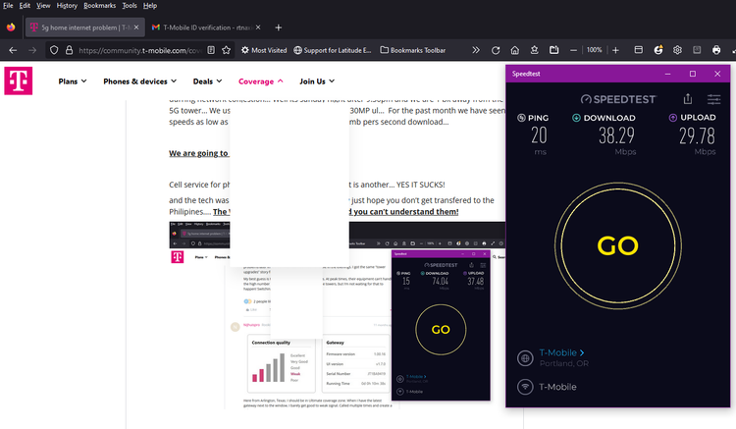Close the T-Mobile ID verification tab
The width and height of the screenshot is (736, 429).
pos(258,27)
